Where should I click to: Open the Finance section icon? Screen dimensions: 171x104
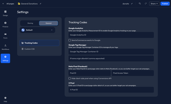click(x=5, y=23)
